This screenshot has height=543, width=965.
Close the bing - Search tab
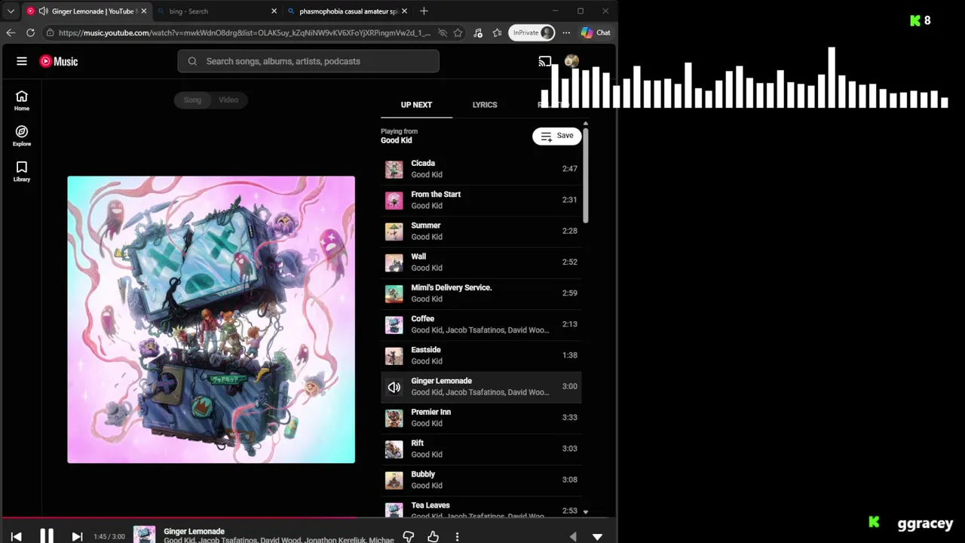[274, 11]
